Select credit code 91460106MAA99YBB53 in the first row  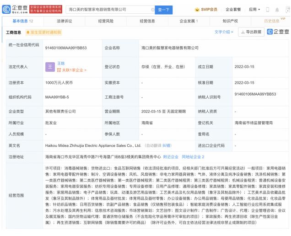[66, 48]
